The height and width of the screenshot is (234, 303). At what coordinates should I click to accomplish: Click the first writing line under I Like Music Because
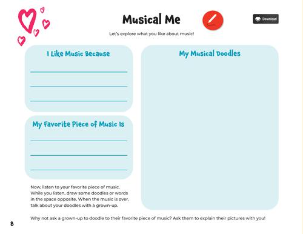[x=79, y=72]
